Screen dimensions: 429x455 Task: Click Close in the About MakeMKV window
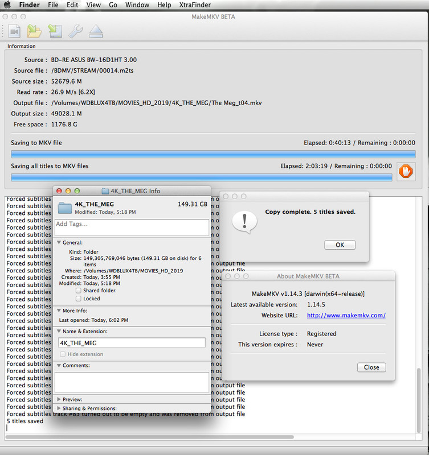point(371,367)
